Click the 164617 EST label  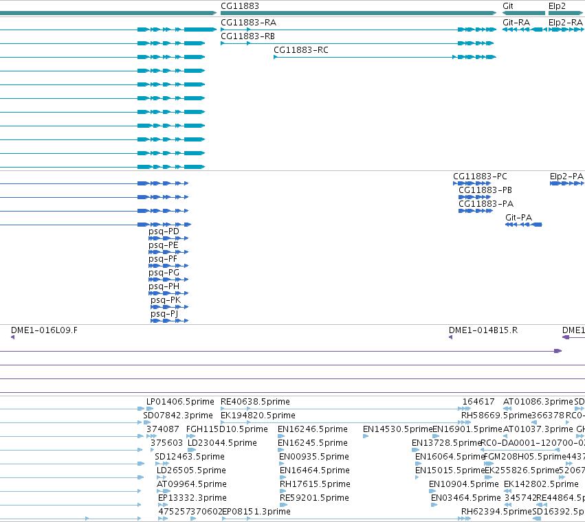(x=478, y=402)
